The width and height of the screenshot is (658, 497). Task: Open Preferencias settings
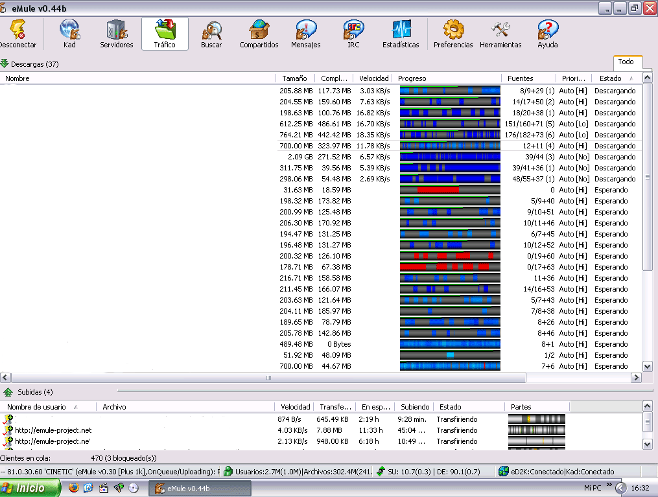point(452,34)
